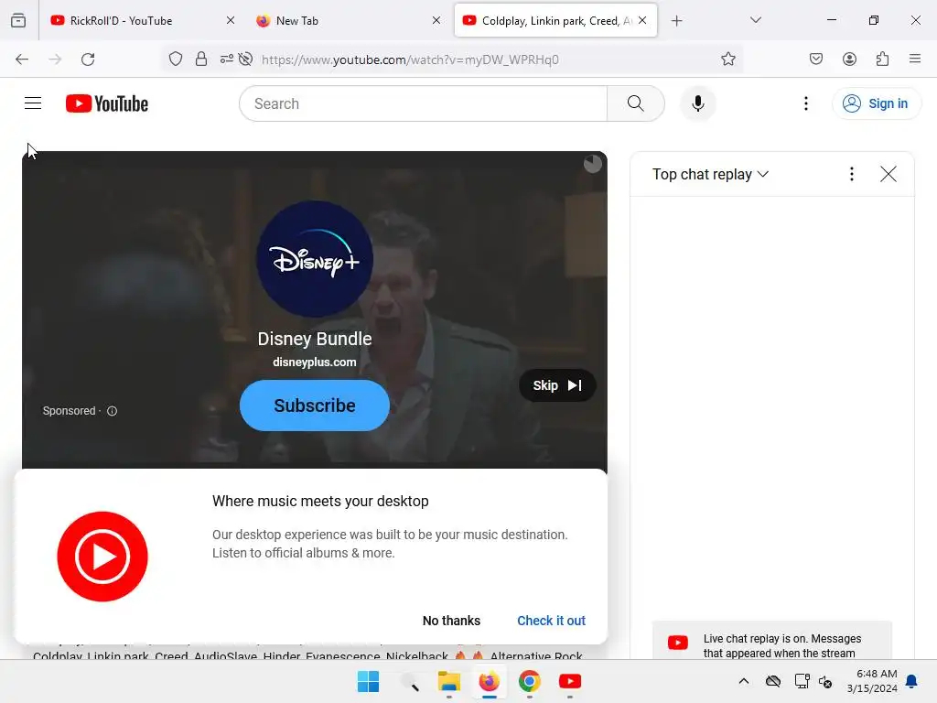Open site permissions icon in address bar
The height and width of the screenshot is (703, 937).
point(227,59)
